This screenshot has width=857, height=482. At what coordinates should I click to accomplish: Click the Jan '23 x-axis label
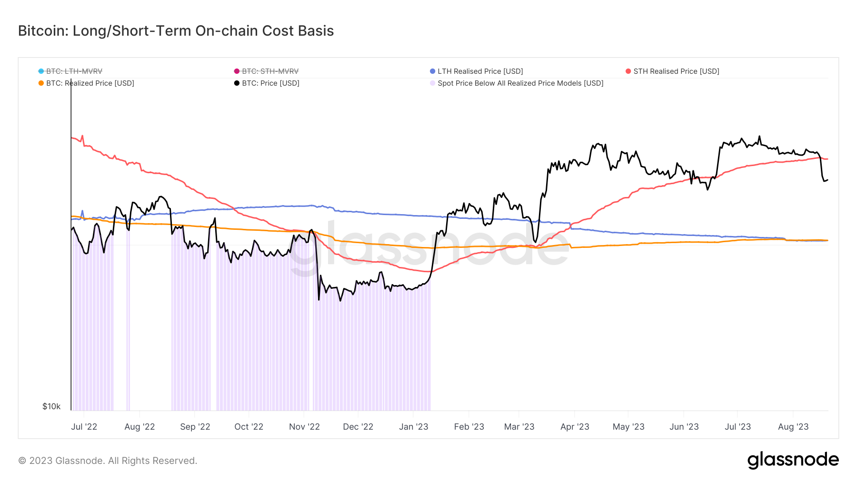point(413,427)
